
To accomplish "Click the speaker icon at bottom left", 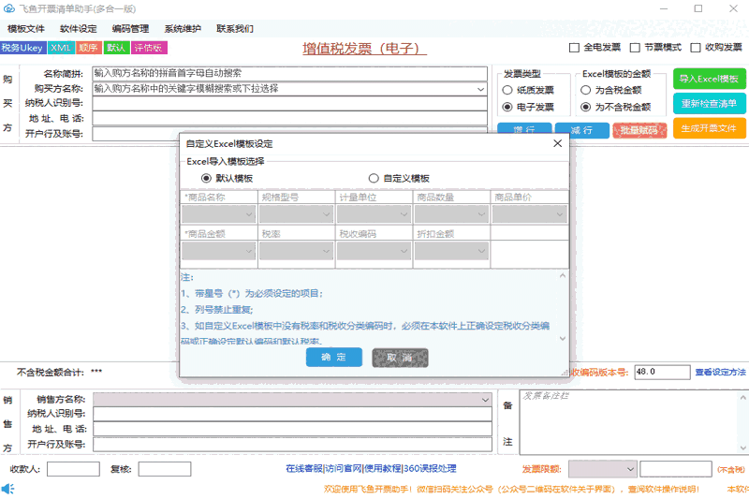I will (7, 489).
